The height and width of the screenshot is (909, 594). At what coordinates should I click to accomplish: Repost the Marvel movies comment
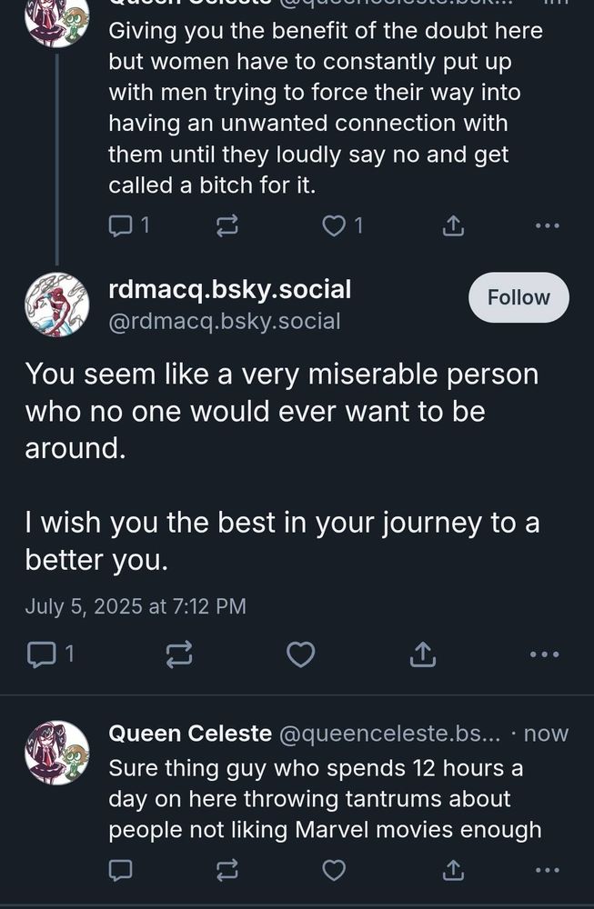[x=226, y=871]
